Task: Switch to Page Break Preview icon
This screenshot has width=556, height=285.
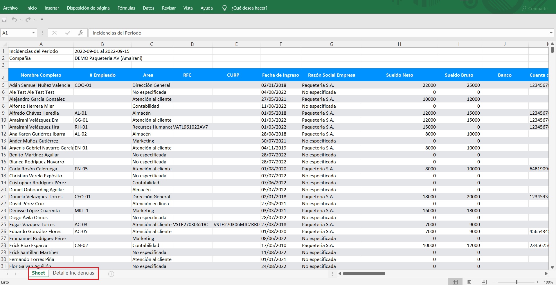Action: 484,282
